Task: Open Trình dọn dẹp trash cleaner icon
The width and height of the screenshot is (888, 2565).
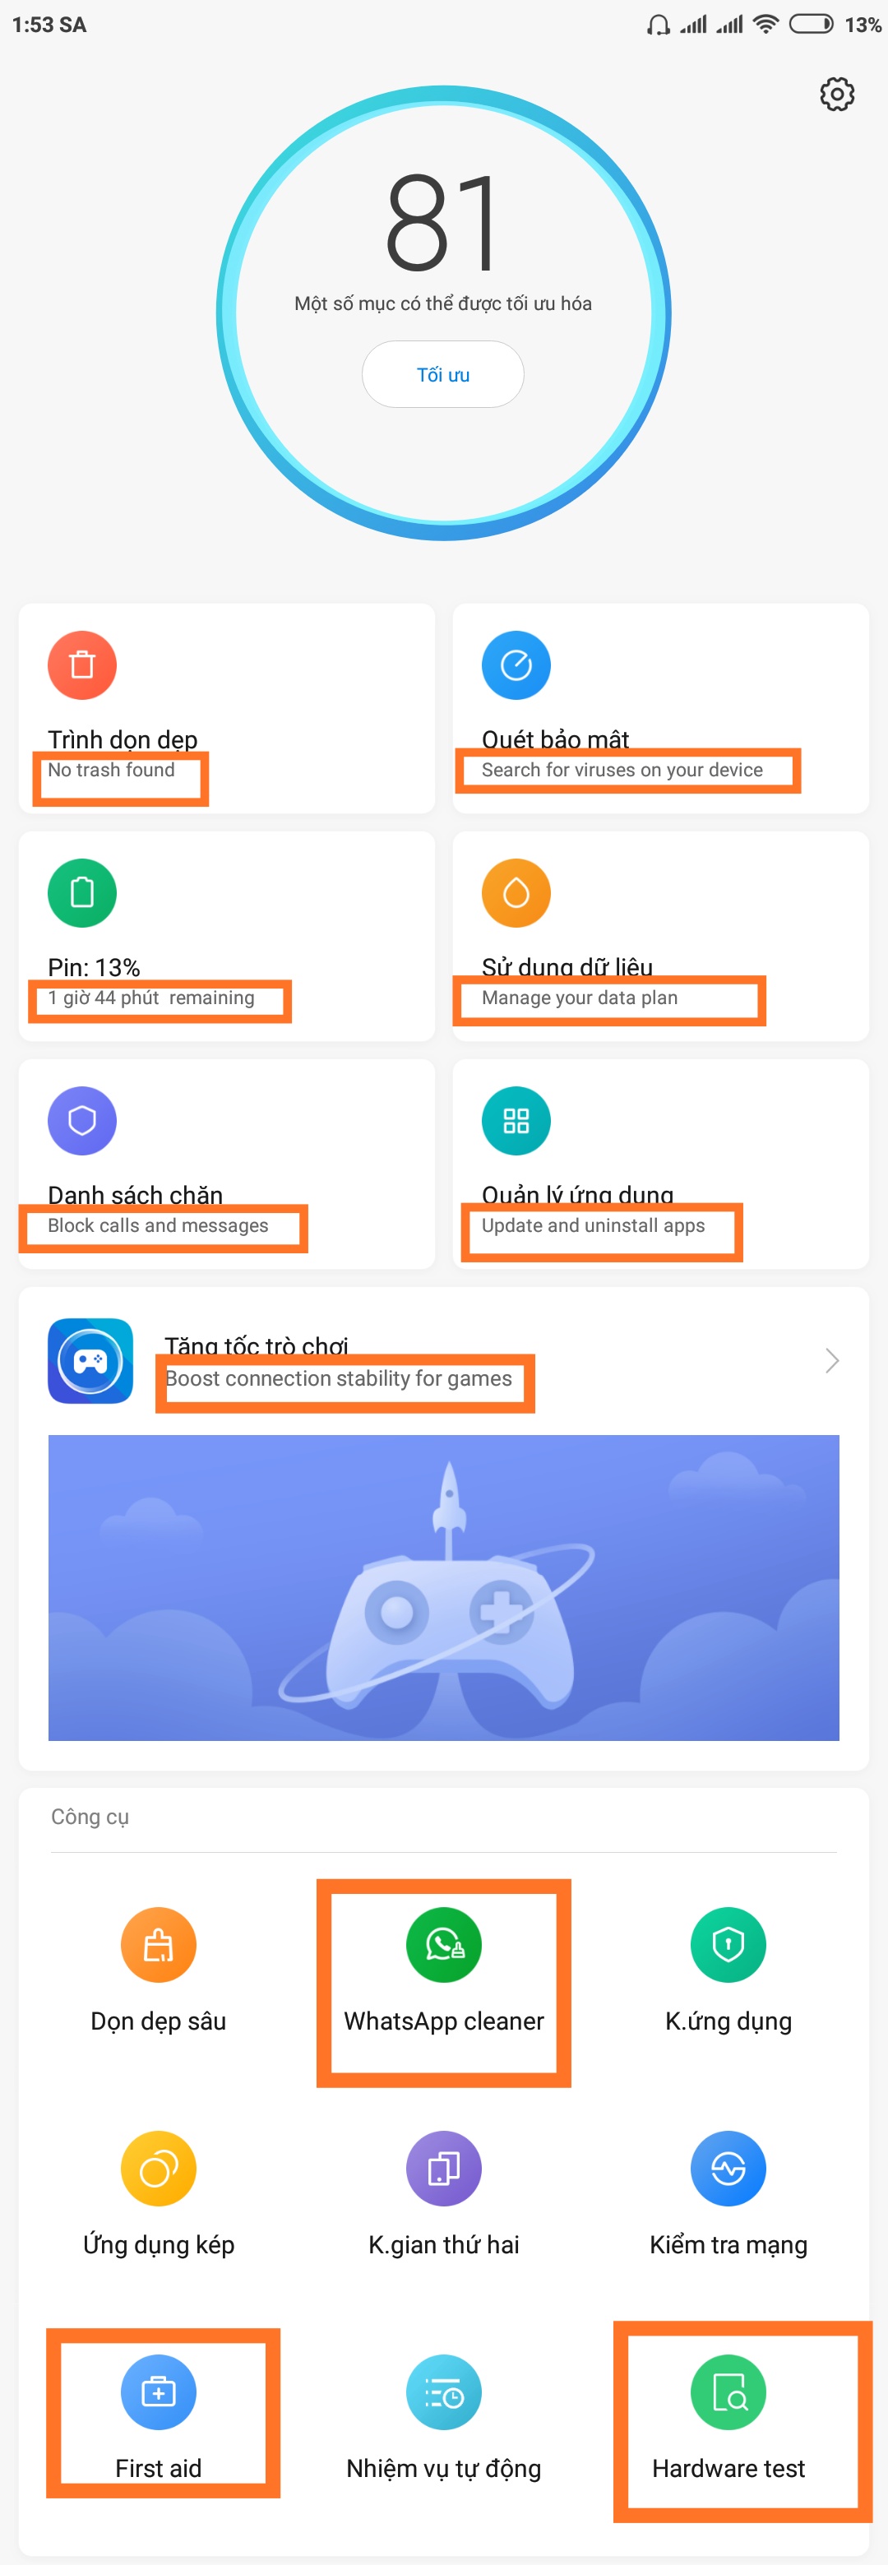Action: [x=81, y=664]
